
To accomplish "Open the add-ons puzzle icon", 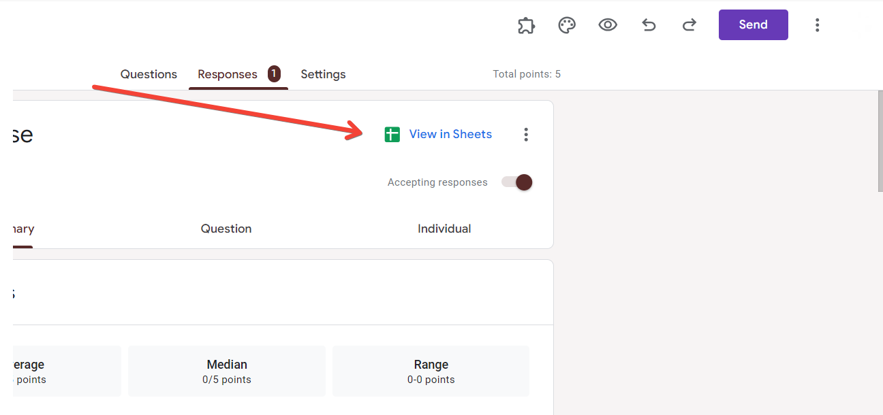I will [526, 25].
